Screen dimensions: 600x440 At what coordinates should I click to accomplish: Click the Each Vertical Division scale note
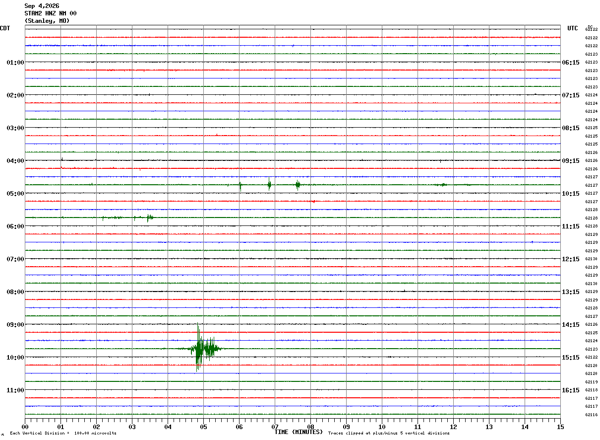(x=63, y=433)
